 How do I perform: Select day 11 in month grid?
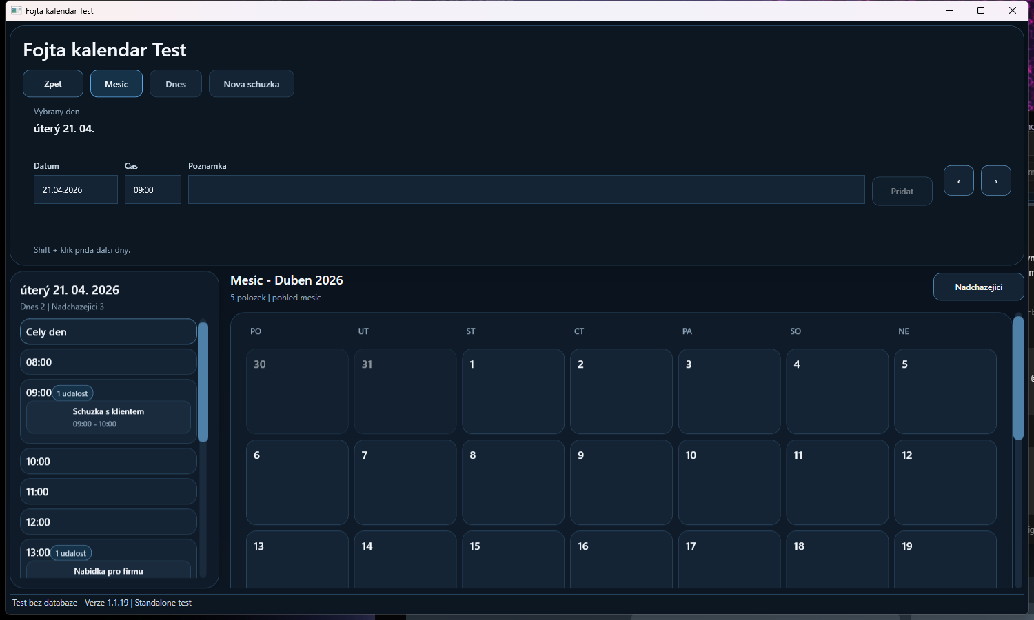coord(838,482)
